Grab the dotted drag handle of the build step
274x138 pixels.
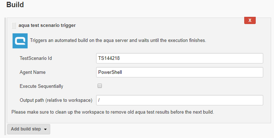(x=14, y=25)
